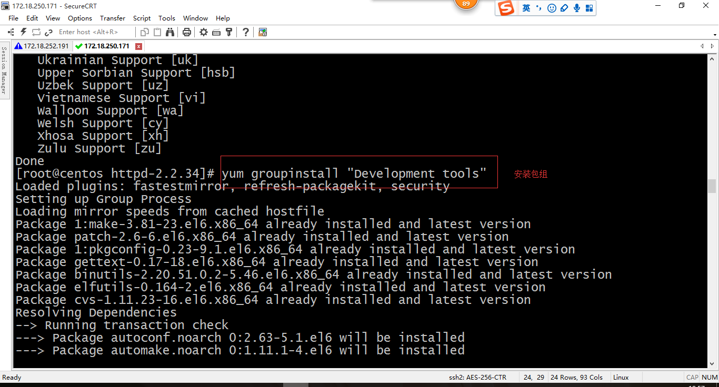Switch to the 172.18.252.191 session tab
Viewport: 719px width, 387px height.
[42, 46]
